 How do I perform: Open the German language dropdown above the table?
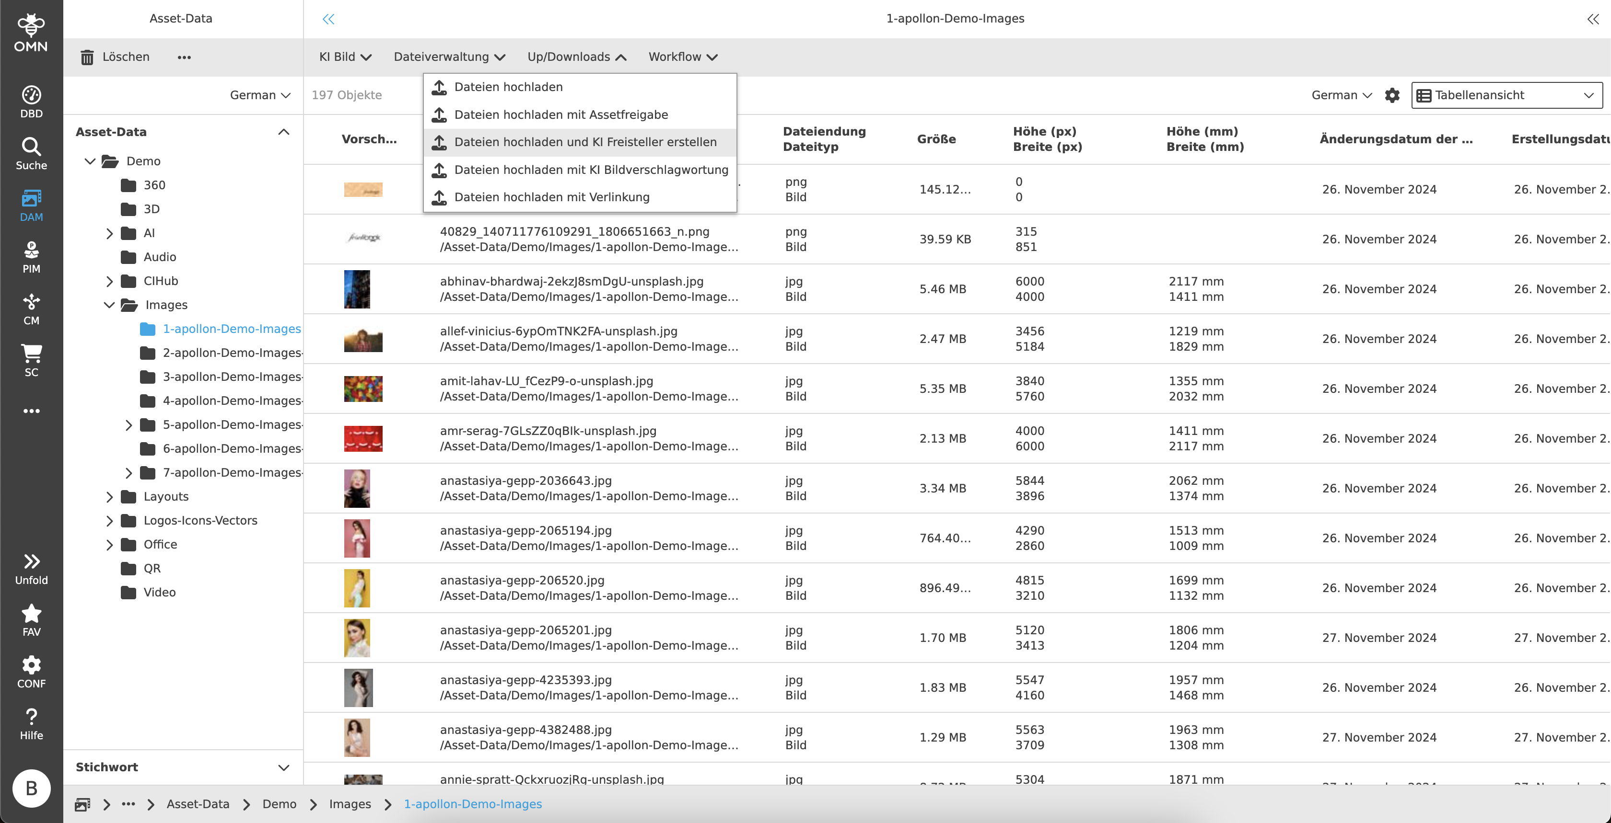pyautogui.click(x=1340, y=95)
